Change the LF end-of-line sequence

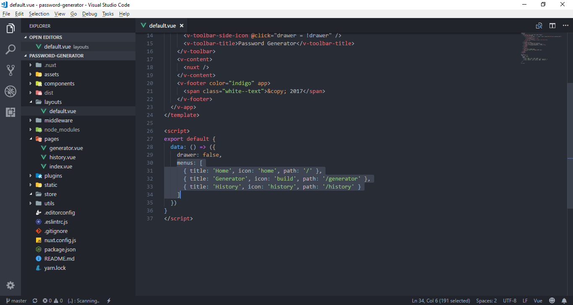pos(525,300)
